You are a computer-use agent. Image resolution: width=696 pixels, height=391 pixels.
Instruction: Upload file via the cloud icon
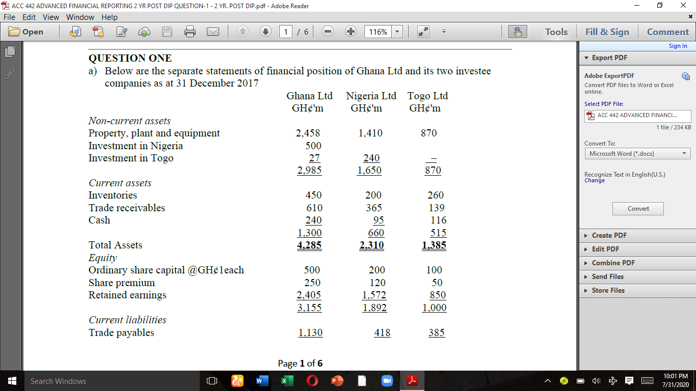pos(144,31)
